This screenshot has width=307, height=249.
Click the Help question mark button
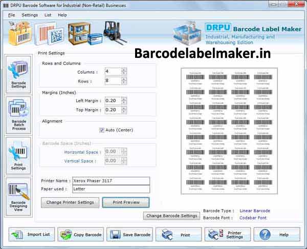277,234
